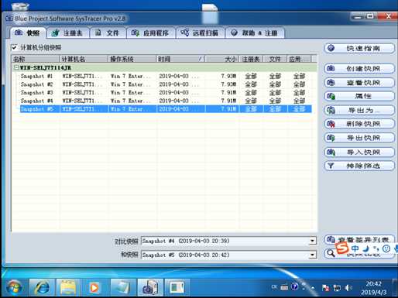The width and height of the screenshot is (398, 298).
Task: Open the Windows Start menu orb
Action: click(13, 287)
